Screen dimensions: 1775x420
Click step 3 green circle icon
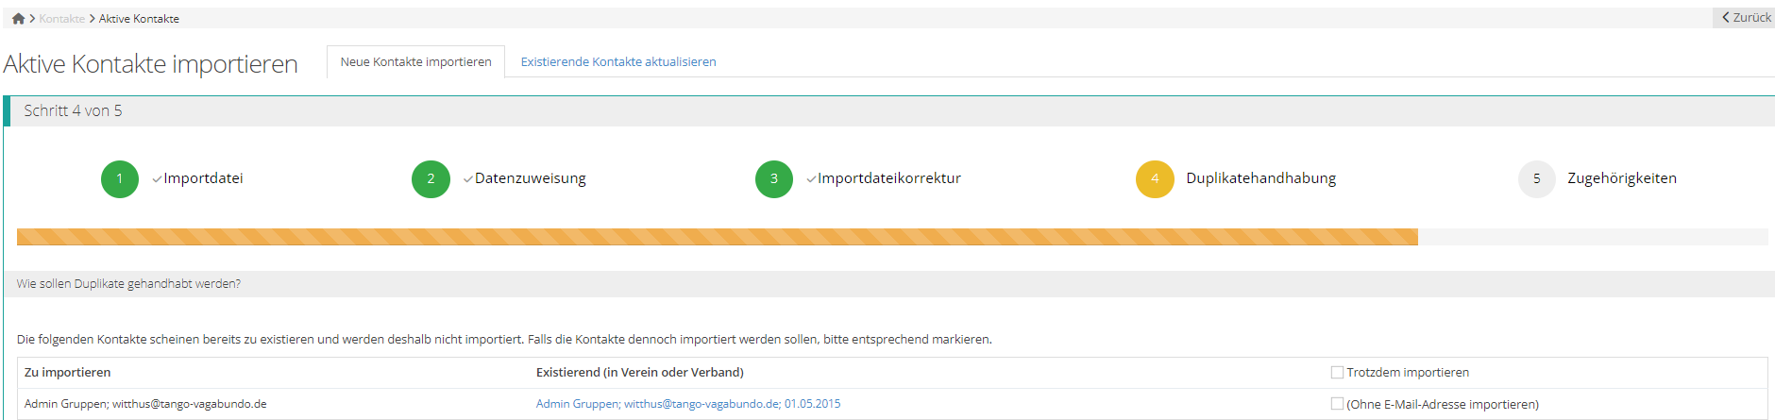pos(774,179)
